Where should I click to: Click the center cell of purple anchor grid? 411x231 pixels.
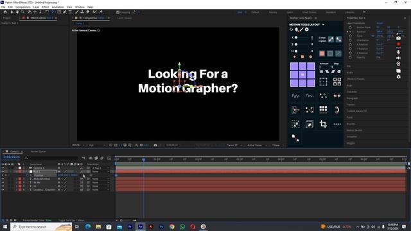pyautogui.click(x=302, y=74)
